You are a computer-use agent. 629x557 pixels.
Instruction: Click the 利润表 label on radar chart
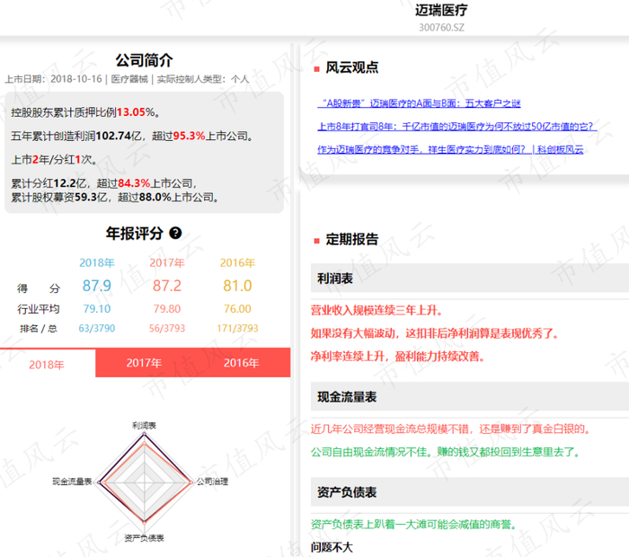point(144,425)
